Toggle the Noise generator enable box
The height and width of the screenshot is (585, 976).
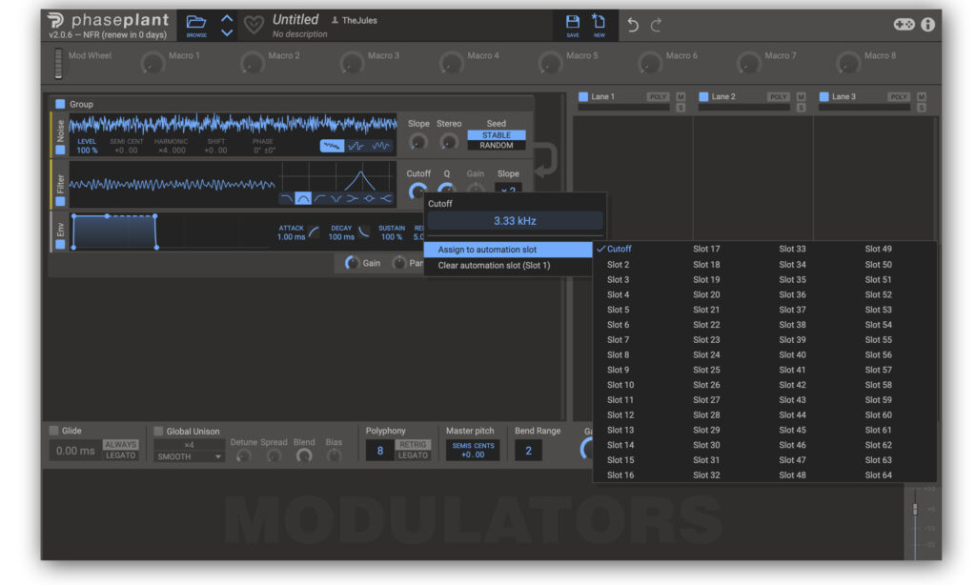(x=60, y=150)
